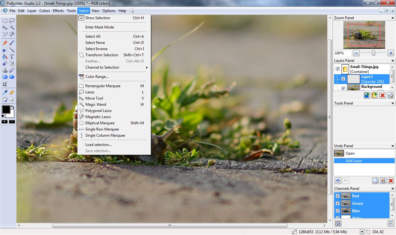Click the search magnifier in menu bar

132,11
